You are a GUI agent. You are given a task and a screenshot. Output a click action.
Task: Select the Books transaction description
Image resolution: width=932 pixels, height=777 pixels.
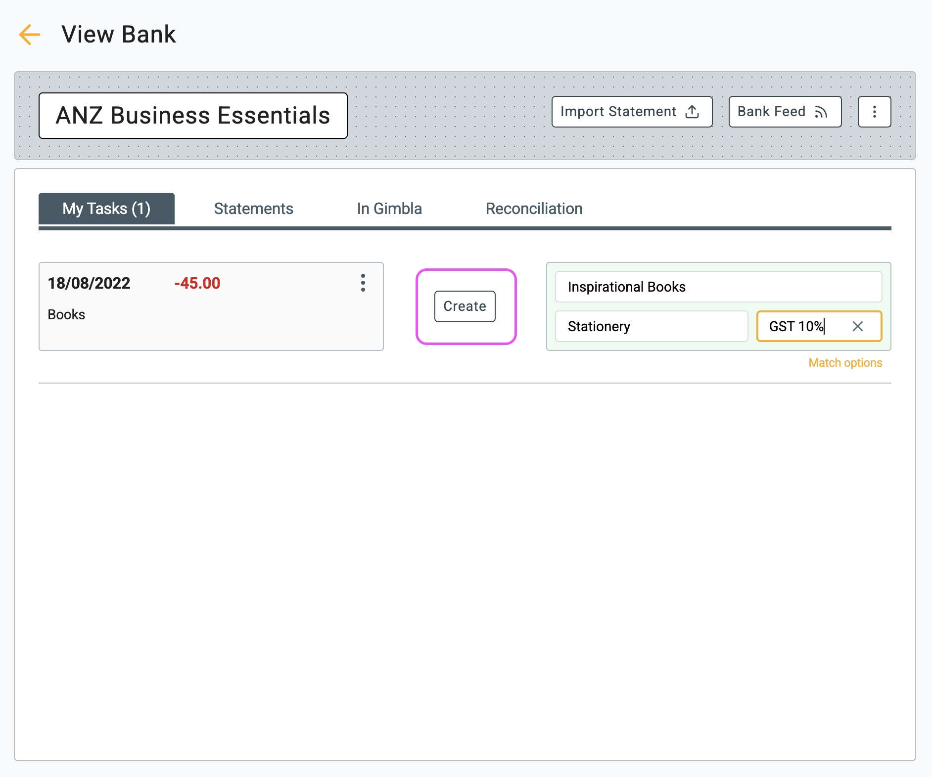(x=66, y=314)
